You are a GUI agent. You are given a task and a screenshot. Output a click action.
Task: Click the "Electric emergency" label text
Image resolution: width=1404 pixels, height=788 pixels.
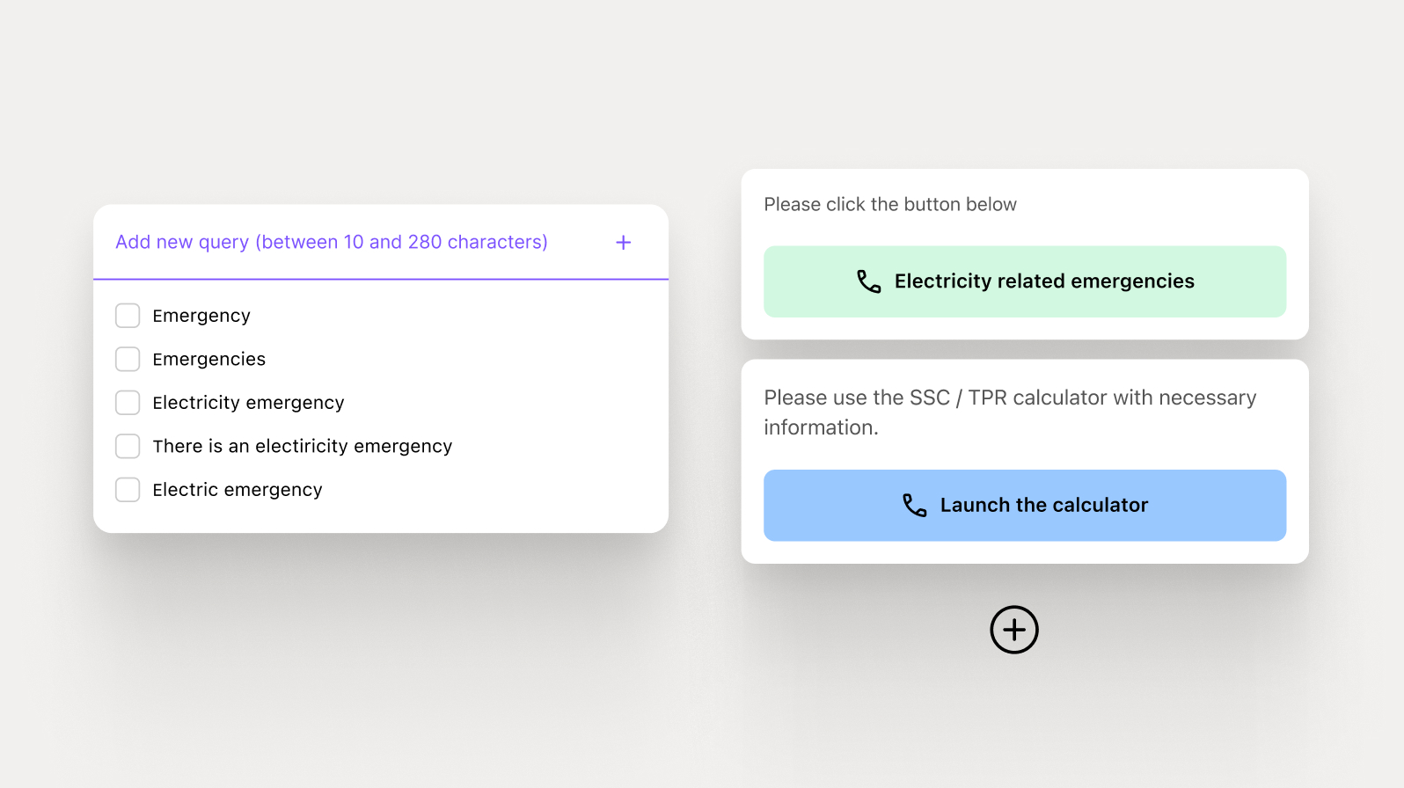pyautogui.click(x=238, y=489)
